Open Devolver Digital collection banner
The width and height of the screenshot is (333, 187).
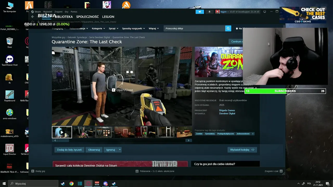(120, 164)
